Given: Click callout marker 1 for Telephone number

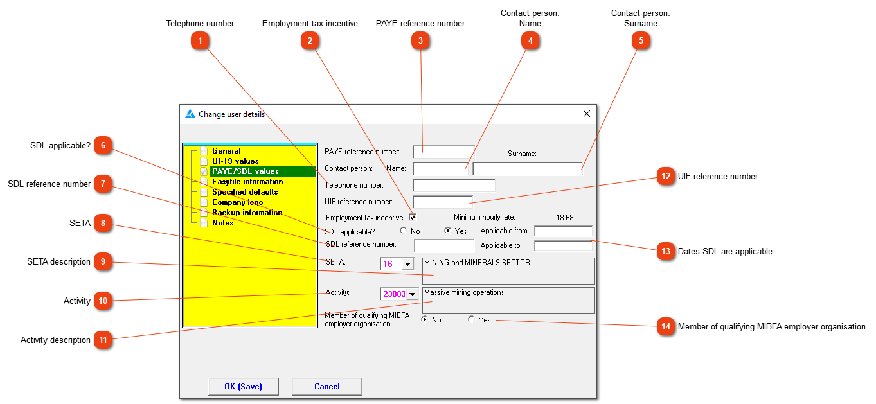Looking at the screenshot, I should click(200, 40).
